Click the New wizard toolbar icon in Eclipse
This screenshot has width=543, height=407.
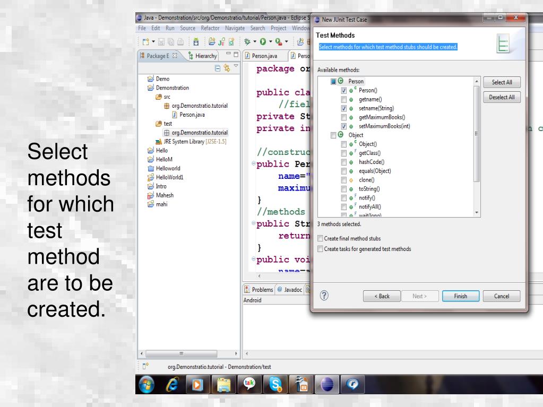tap(146, 42)
